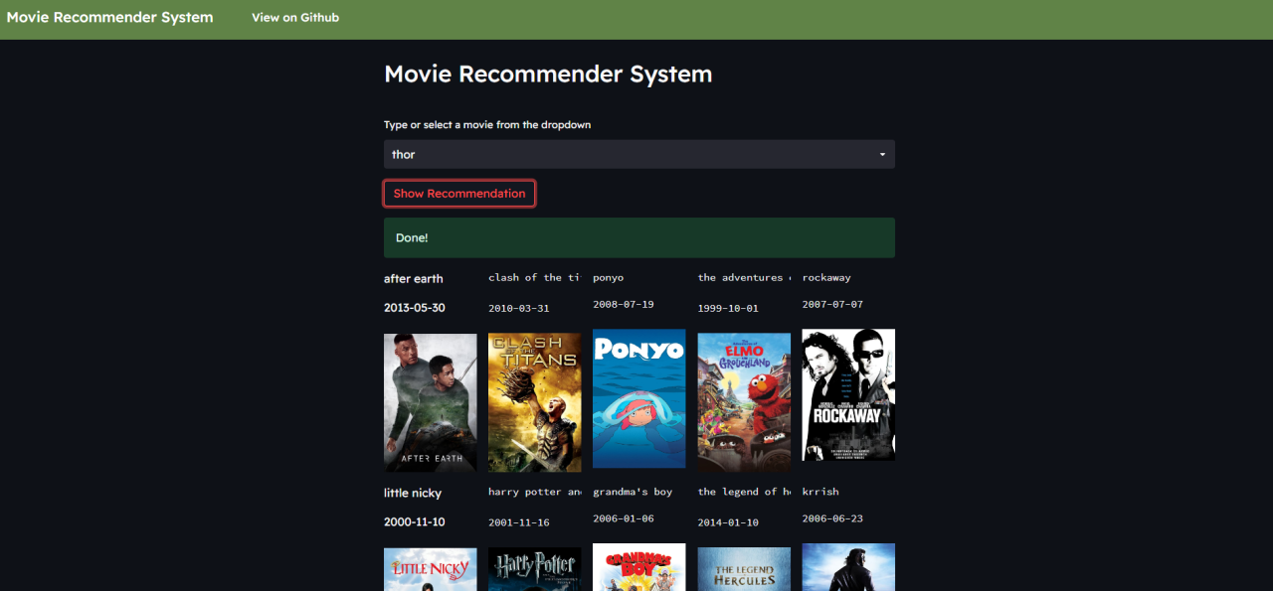Open the Ponyo poster
1273x591 pixels.
pos(638,399)
